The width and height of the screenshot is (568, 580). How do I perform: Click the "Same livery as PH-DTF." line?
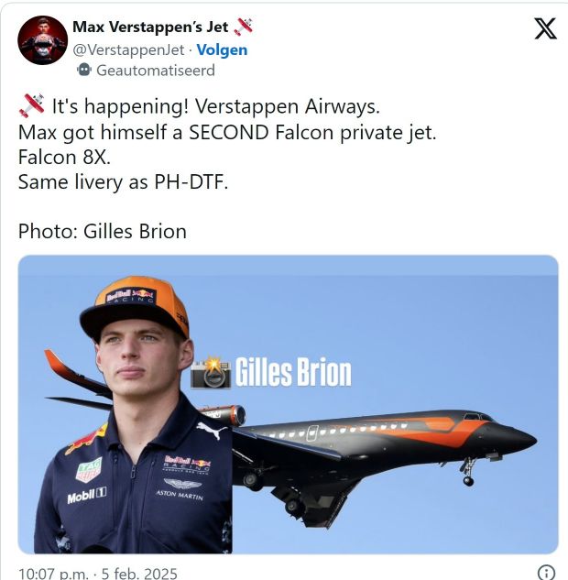[x=123, y=182]
